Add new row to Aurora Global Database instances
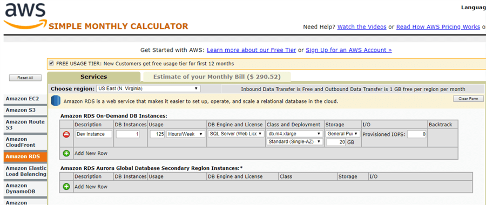Viewport: 486px width, 205px height. click(66, 187)
